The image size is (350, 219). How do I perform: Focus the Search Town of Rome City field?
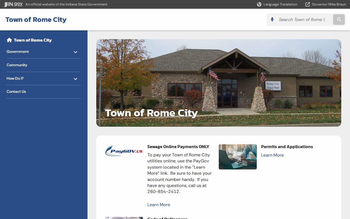point(302,19)
